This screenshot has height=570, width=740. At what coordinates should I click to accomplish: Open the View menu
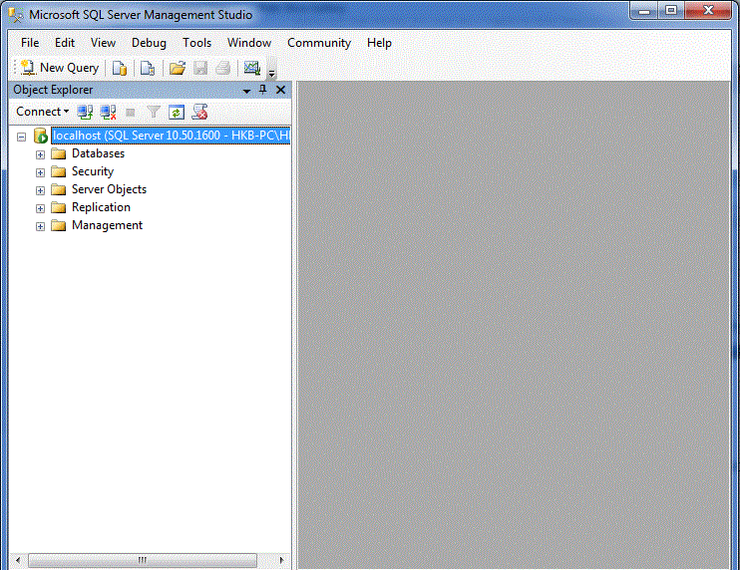pos(103,43)
